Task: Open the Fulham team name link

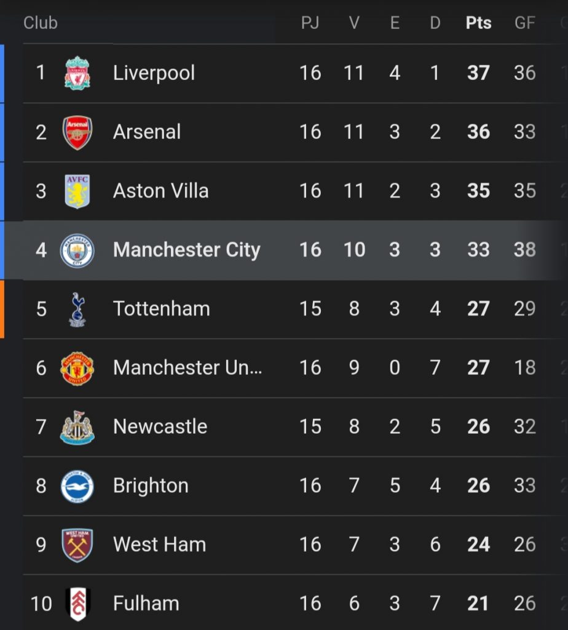Action: pyautogui.click(x=146, y=603)
